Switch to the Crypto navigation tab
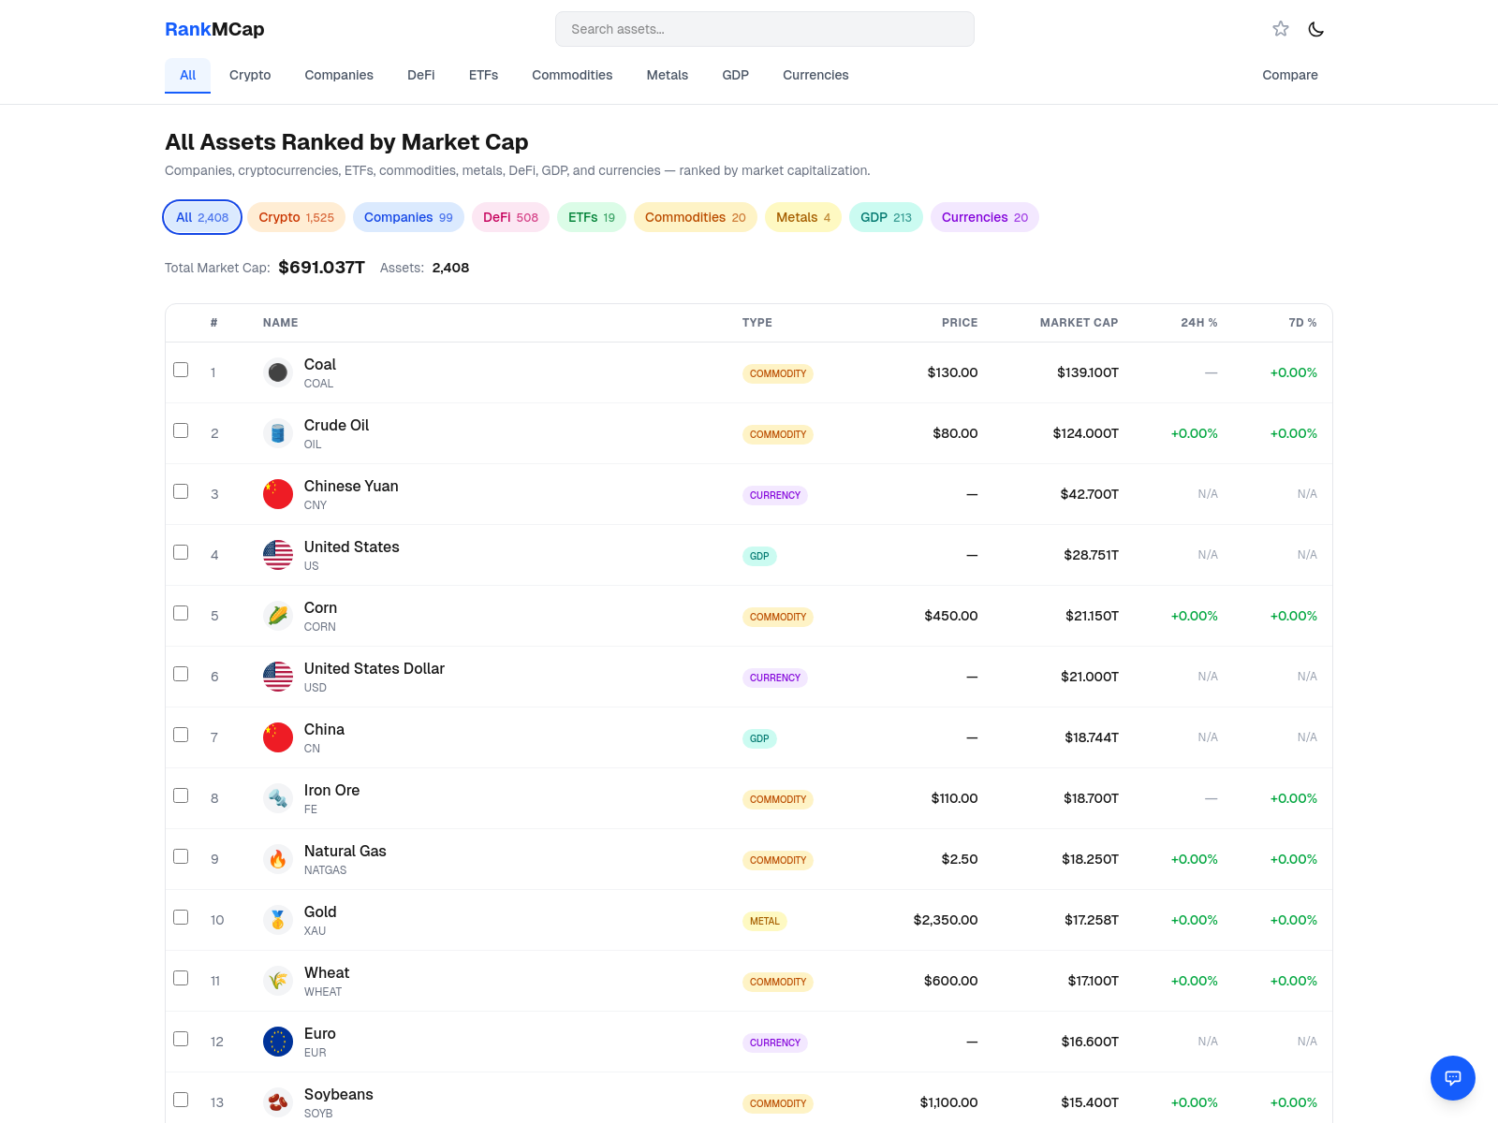 [x=250, y=75]
